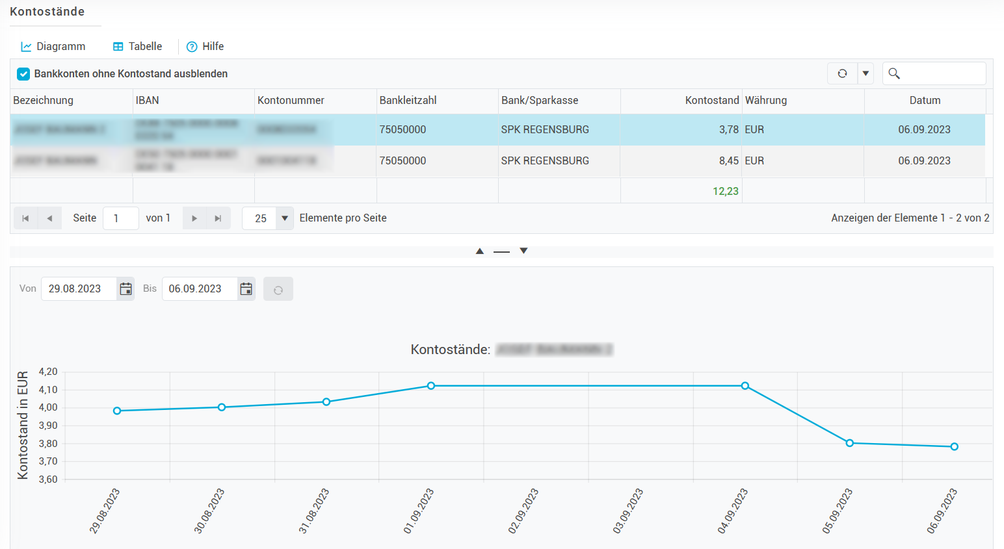Viewport: 1004px width, 549px height.
Task: Sort by the Kontostand column header
Action: 711,101
